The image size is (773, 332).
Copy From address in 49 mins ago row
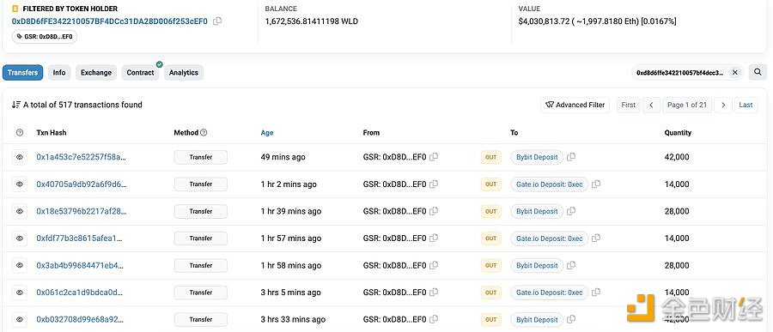(x=434, y=157)
